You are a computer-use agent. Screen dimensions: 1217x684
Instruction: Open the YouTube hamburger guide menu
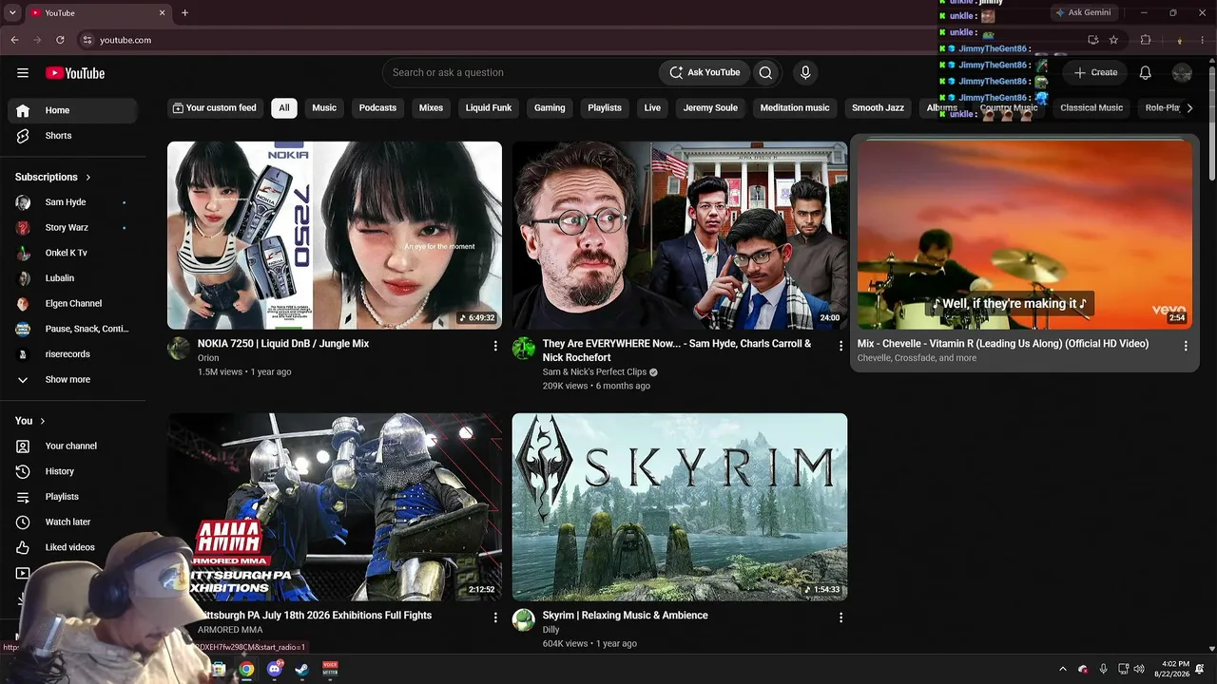click(x=23, y=73)
